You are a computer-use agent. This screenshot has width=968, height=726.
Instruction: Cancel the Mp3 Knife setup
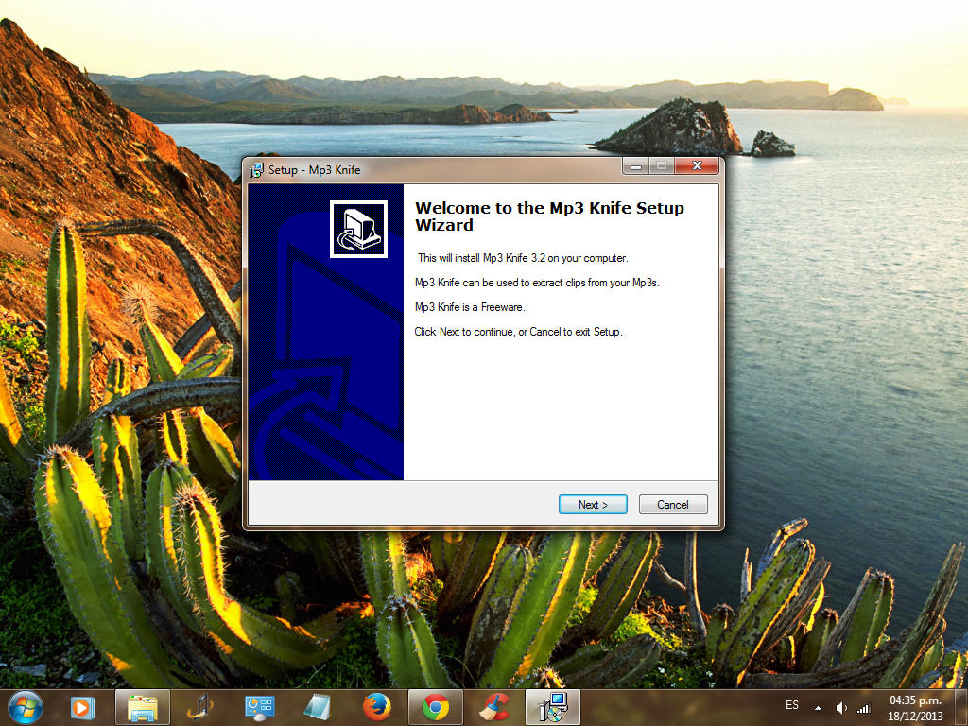click(x=672, y=505)
